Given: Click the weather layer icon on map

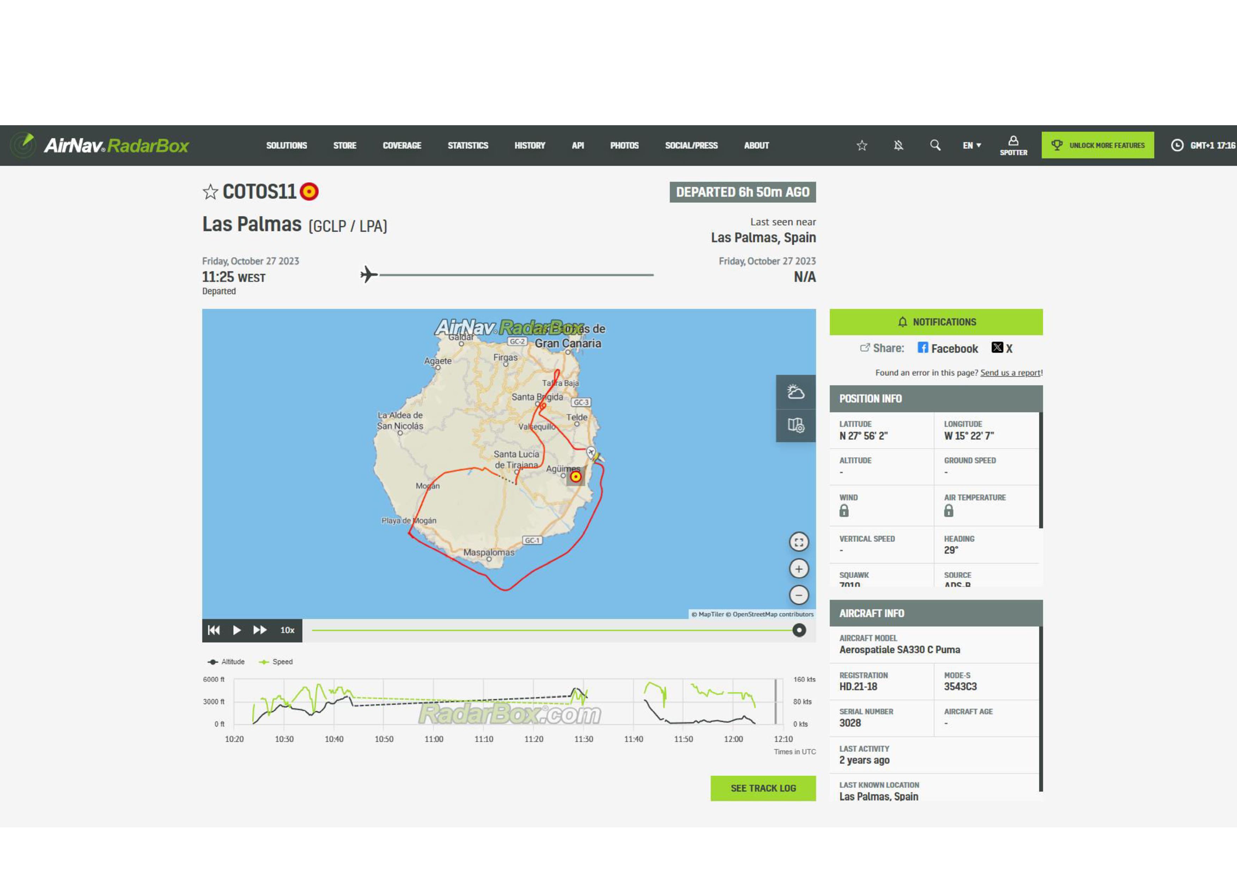Looking at the screenshot, I should [x=795, y=392].
